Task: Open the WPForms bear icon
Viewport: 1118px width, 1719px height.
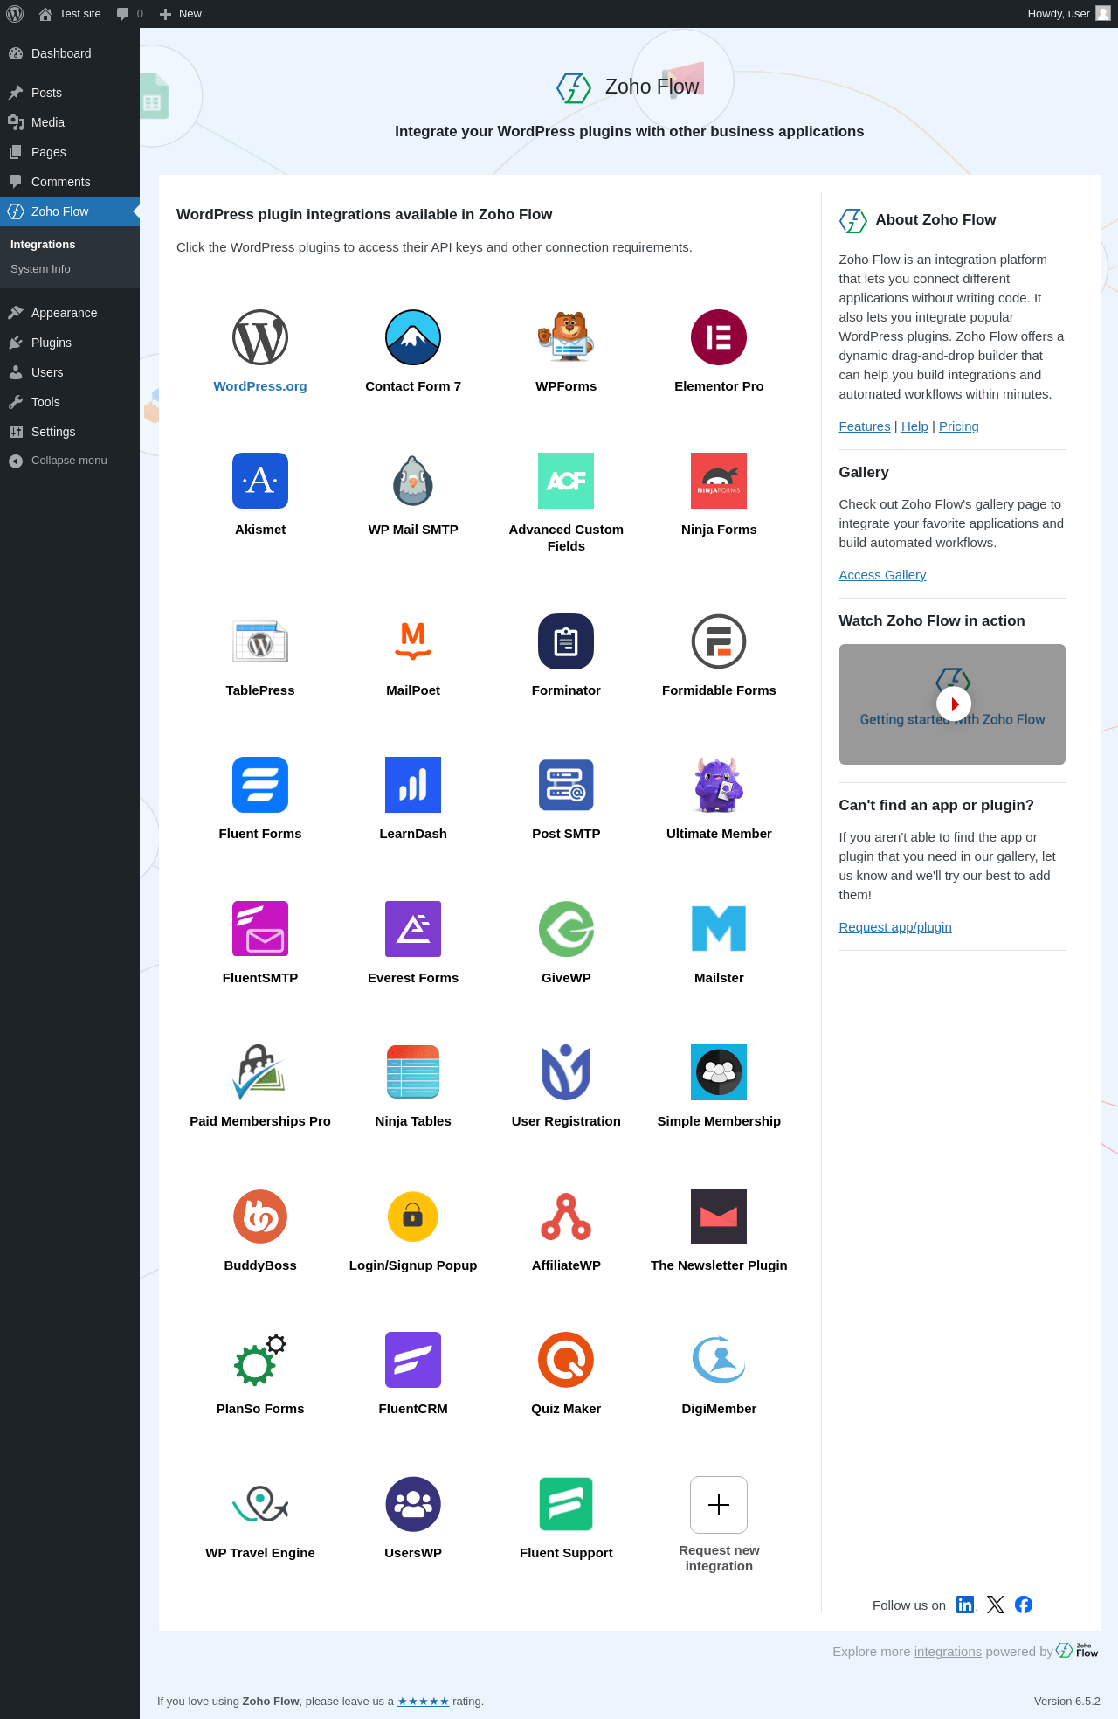Action: [566, 337]
